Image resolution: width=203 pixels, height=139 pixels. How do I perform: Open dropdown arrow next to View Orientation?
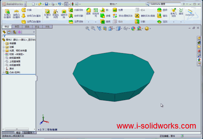click(114, 29)
